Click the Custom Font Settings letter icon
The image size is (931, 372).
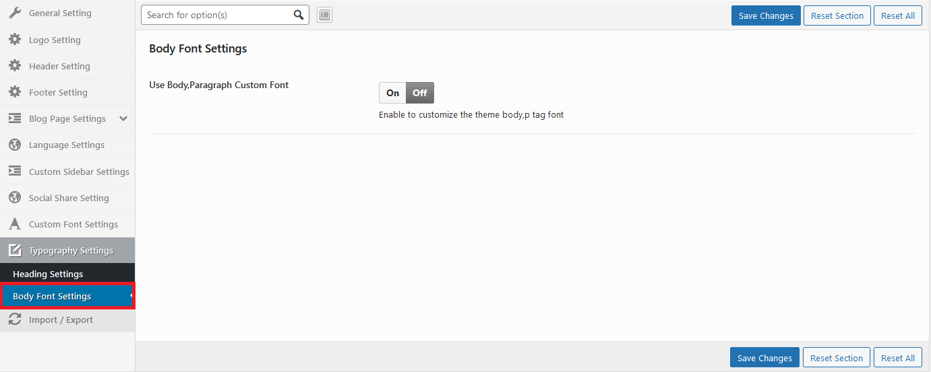(15, 224)
